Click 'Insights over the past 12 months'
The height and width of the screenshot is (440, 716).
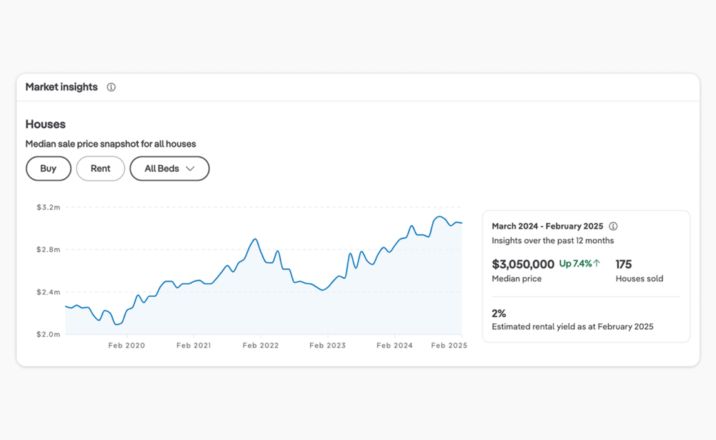click(553, 241)
